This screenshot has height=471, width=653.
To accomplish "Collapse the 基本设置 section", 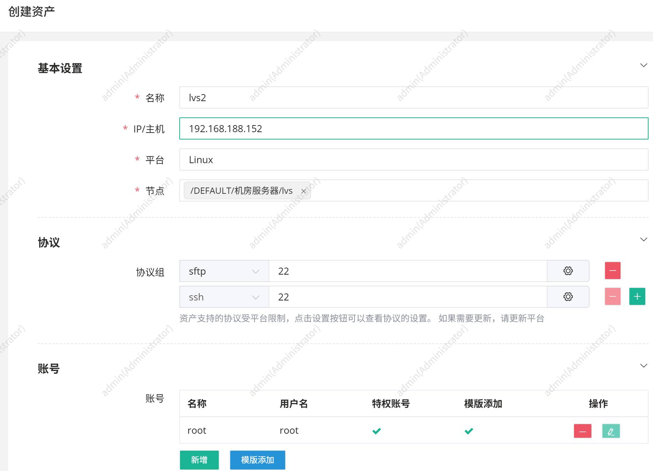I will pyautogui.click(x=643, y=65).
